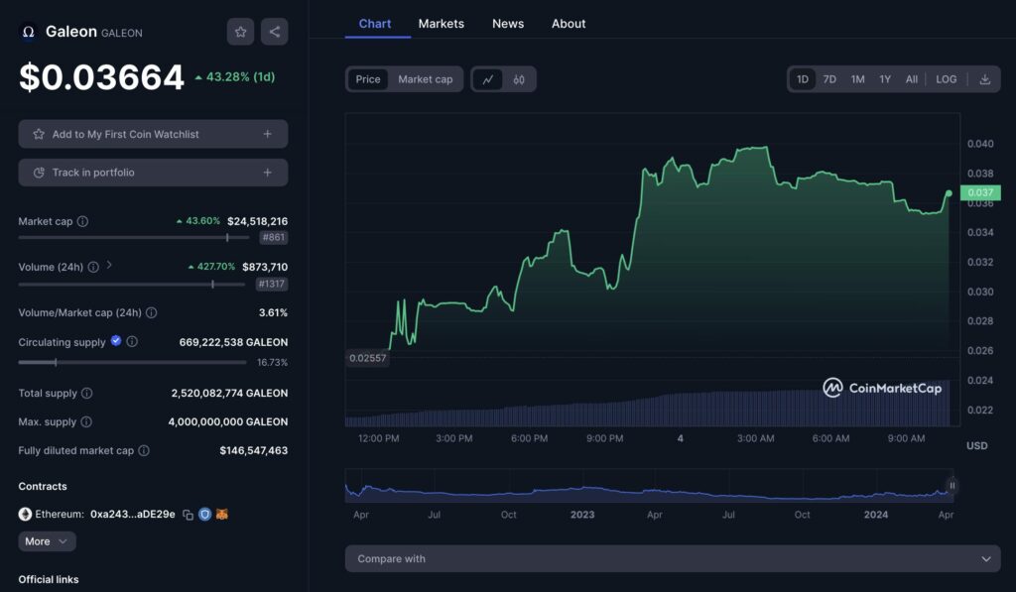Click the Galeon coin logo
1016x592 pixels.
coord(28,32)
